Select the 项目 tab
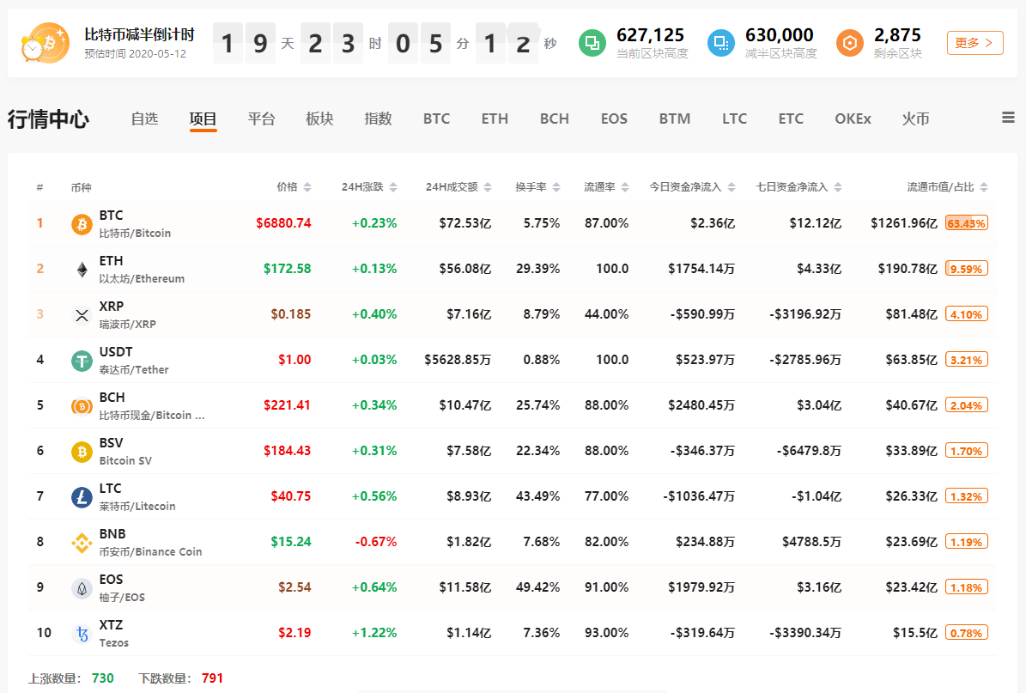This screenshot has width=1026, height=693. 203,119
